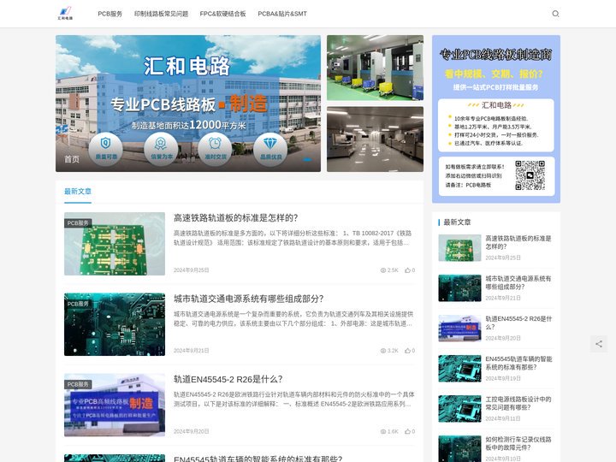This screenshot has width=616, height=462.
Task: Open sidebar link 轨道EN45545-2 R26是什么?
Action: tap(518, 323)
